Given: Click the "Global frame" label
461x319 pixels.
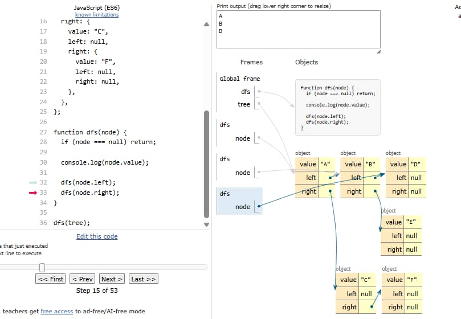Looking at the screenshot, I should point(239,79).
